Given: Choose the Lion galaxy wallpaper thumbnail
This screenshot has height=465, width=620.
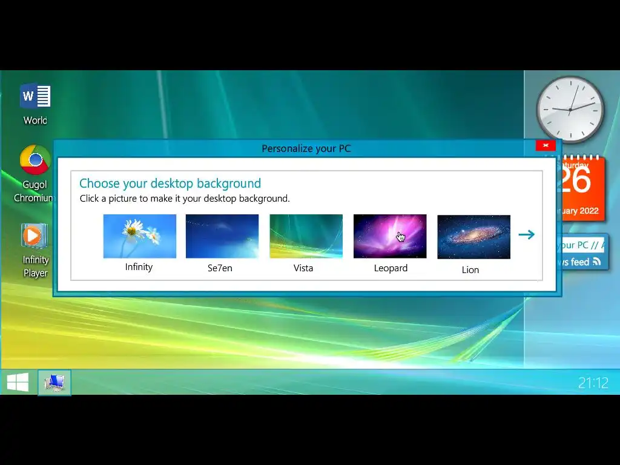Looking at the screenshot, I should 473,237.
